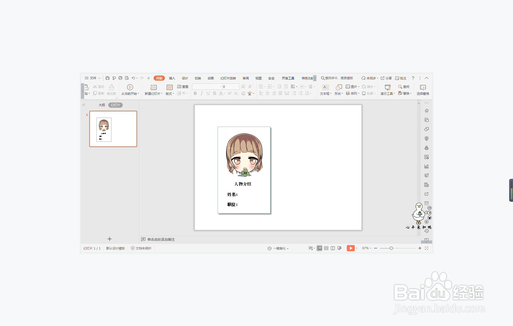The image size is (513, 326).
Task: Click the orange slideshow play button
Action: 350,248
